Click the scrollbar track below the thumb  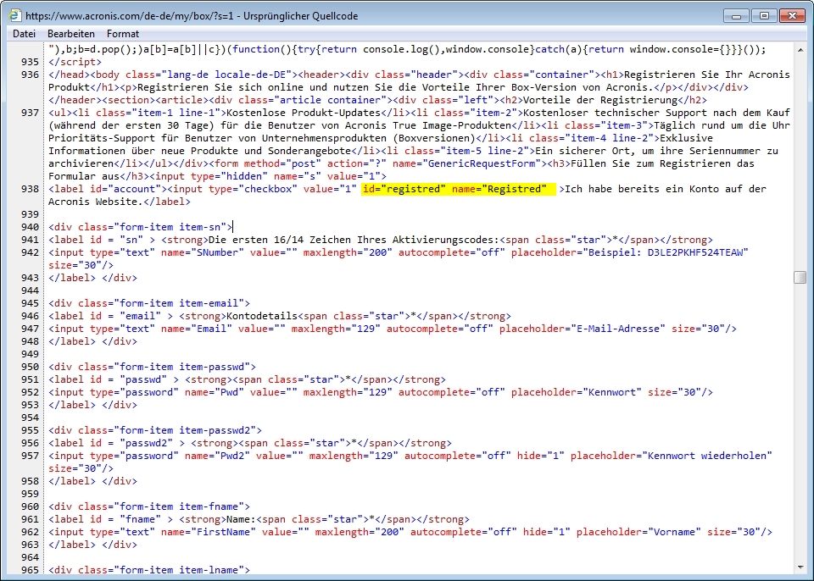click(800, 423)
